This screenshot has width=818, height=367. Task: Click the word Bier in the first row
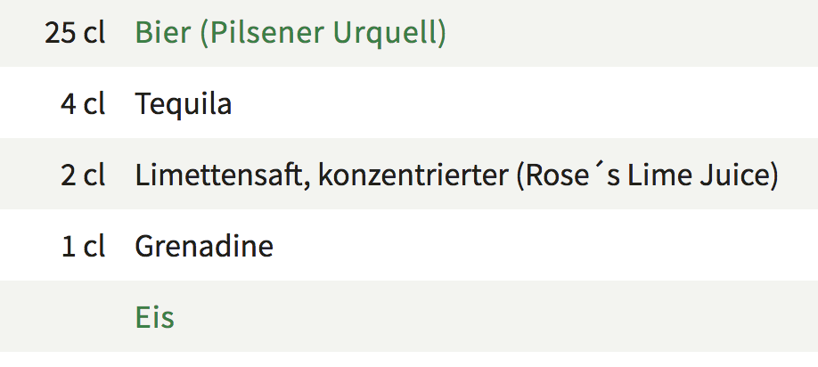coord(162,33)
